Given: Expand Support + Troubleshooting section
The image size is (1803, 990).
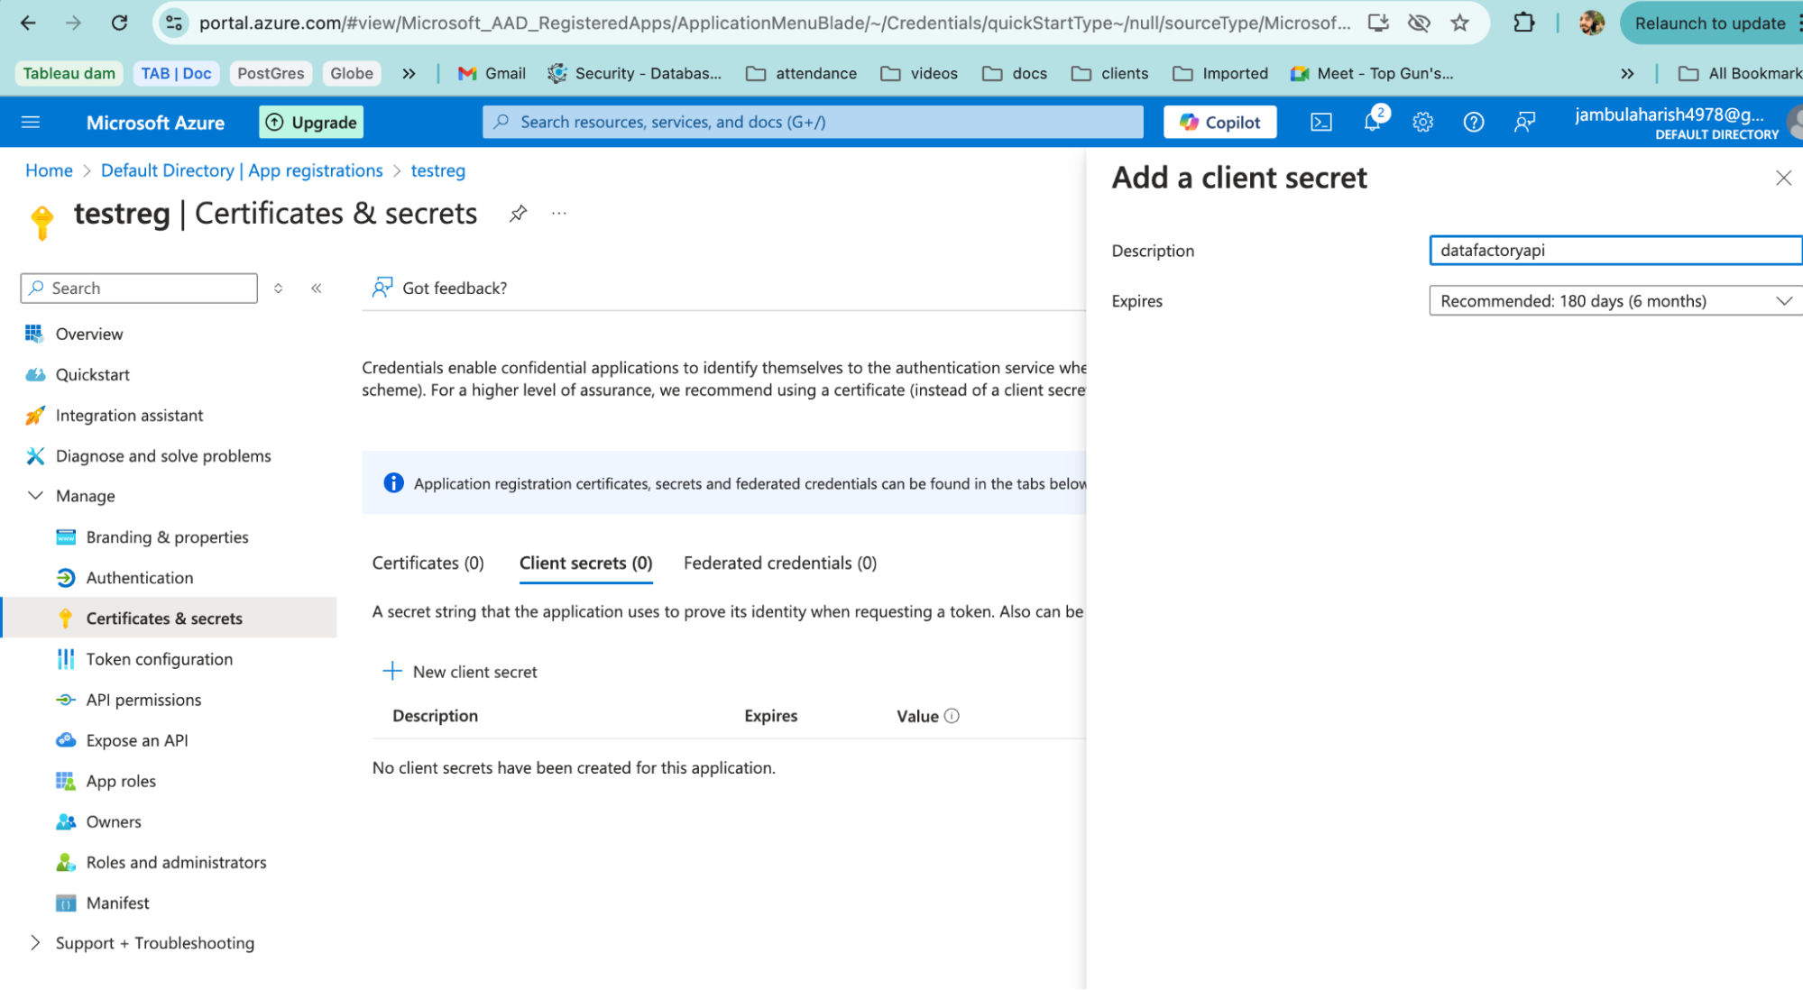Looking at the screenshot, I should click(35, 943).
